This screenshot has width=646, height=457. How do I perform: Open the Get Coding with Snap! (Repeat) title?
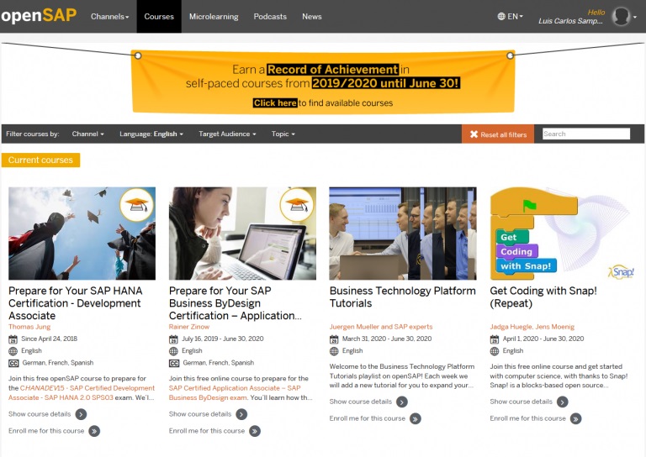[x=543, y=297]
